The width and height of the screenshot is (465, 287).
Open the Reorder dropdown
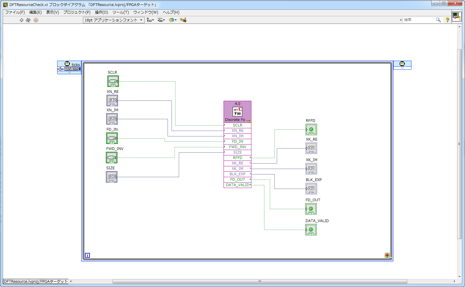[x=173, y=20]
